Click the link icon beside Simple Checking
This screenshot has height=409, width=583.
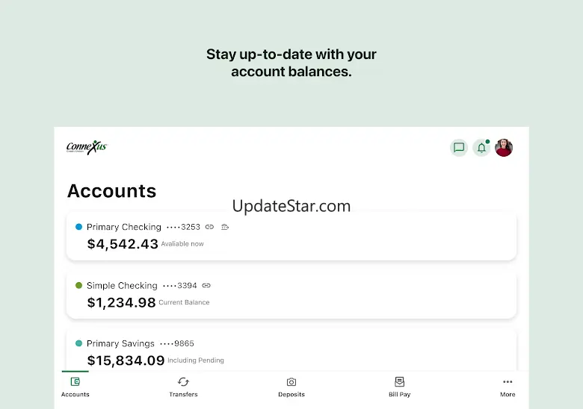pos(206,285)
